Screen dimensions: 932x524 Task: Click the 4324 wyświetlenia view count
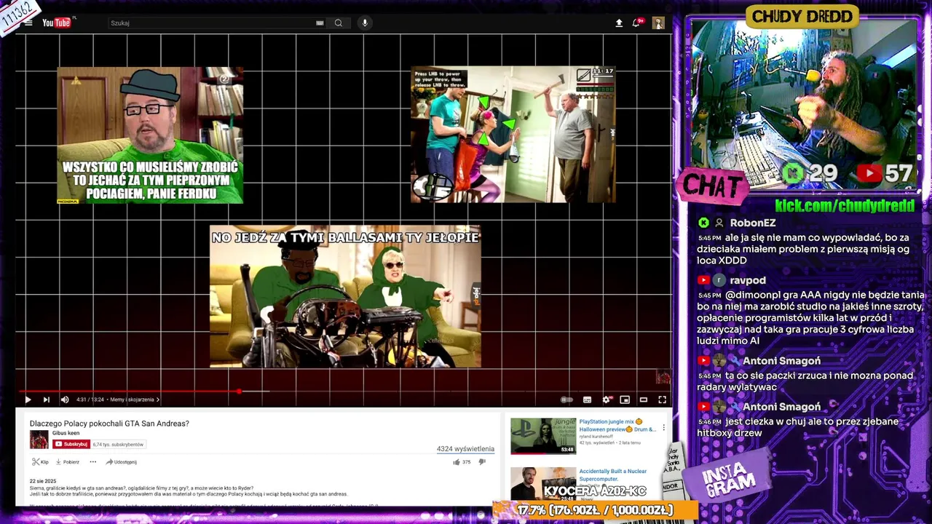(465, 449)
